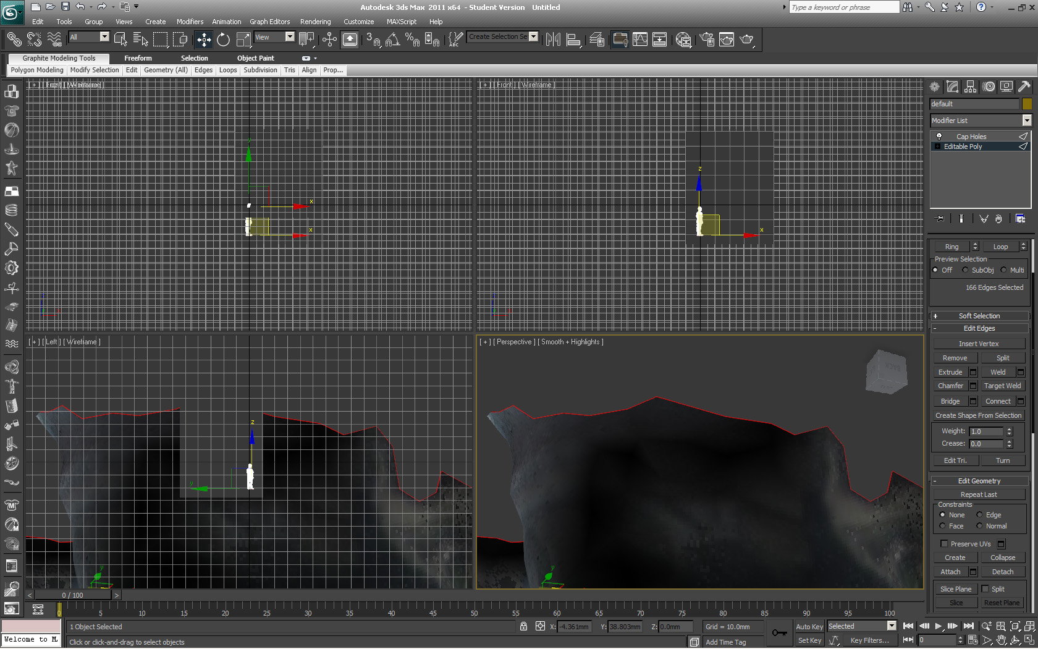The height and width of the screenshot is (649, 1038).
Task: Click the Render Production teapot icon
Action: tap(747, 40)
